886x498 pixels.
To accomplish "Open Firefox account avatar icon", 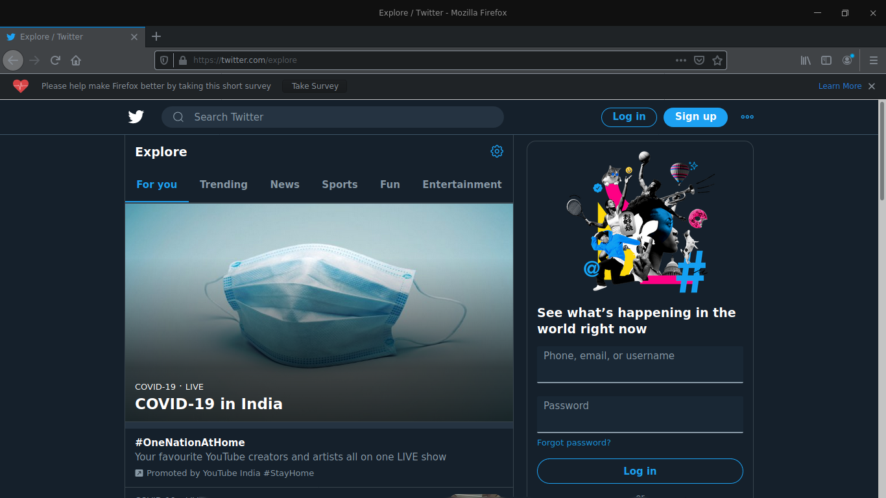I will click(847, 60).
